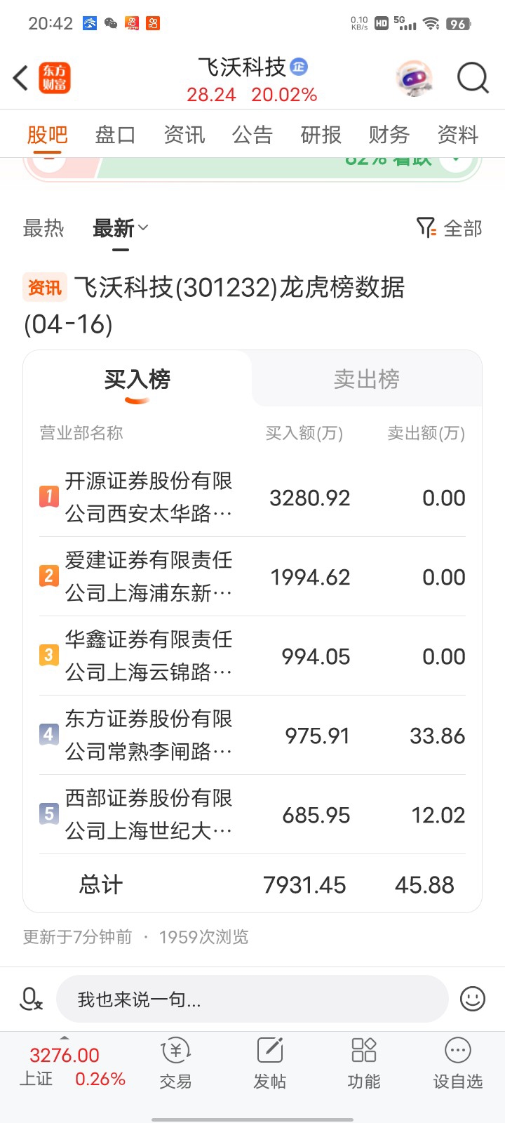The height and width of the screenshot is (1123, 505).
Task: Open the emoji smiley icon
Action: 473,998
